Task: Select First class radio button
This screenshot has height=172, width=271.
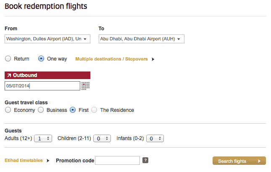Action: tap(73, 110)
